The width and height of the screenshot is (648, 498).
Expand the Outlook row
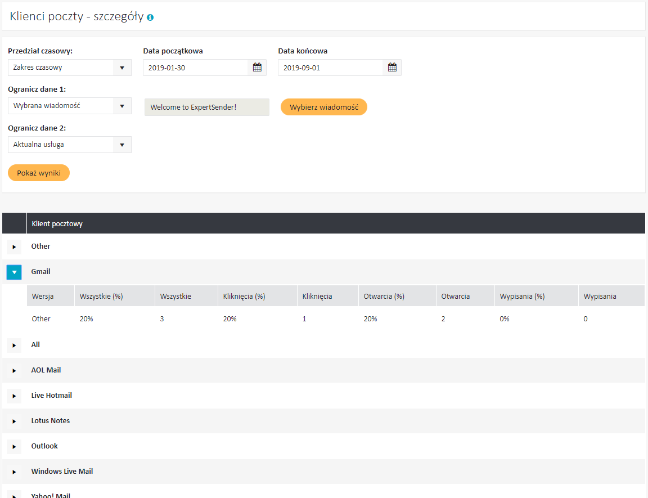pos(14,446)
